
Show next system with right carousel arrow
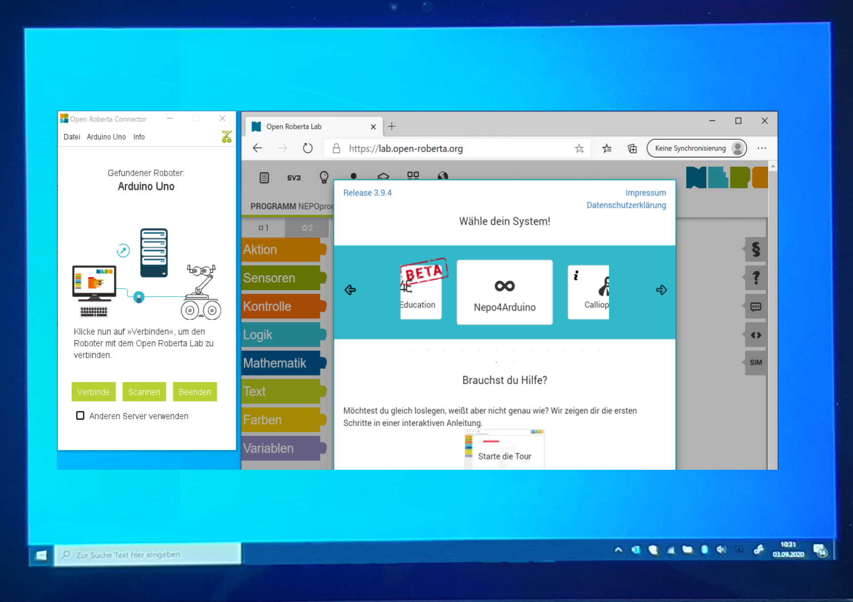click(661, 290)
